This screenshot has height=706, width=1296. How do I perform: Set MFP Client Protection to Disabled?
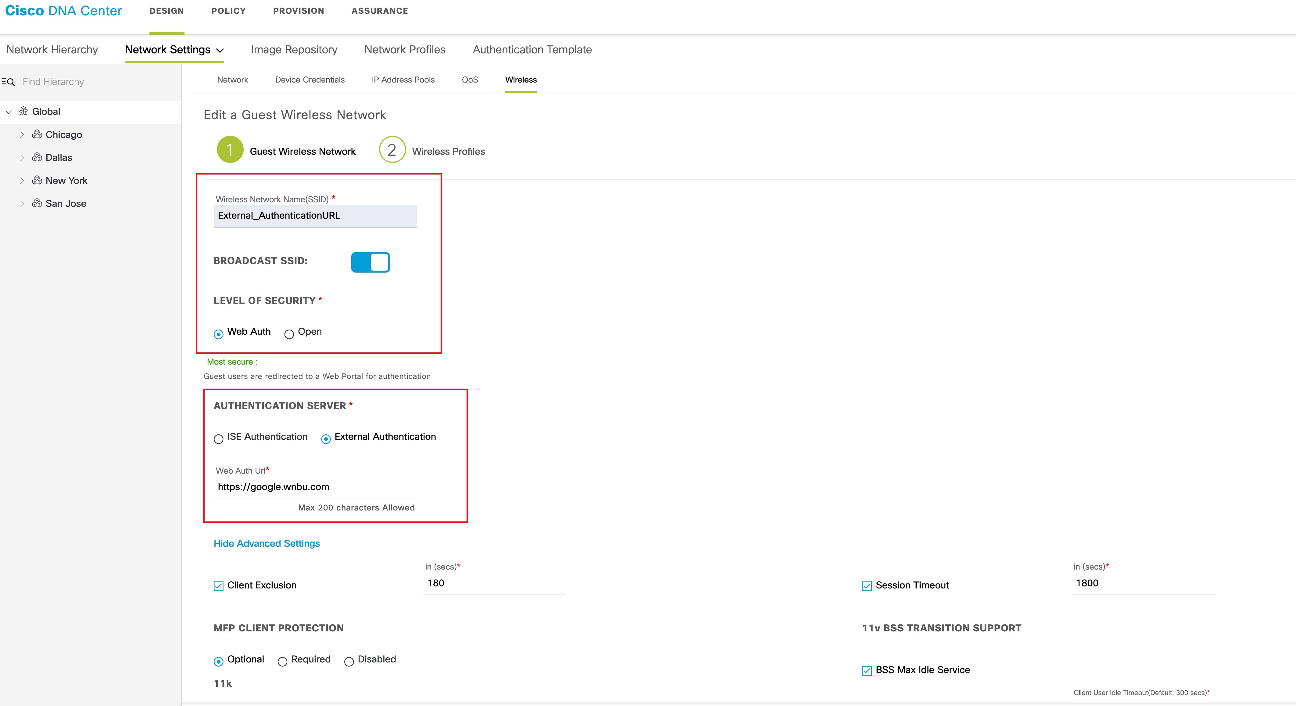[x=349, y=662]
